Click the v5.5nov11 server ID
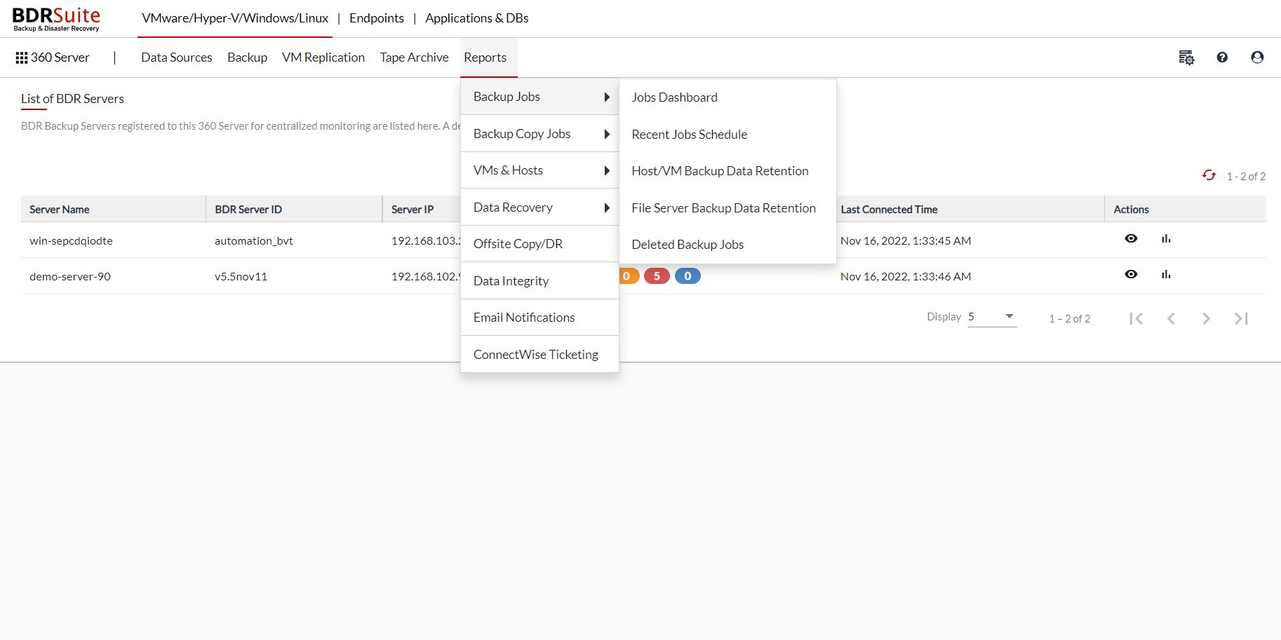This screenshot has width=1281, height=640. point(241,277)
